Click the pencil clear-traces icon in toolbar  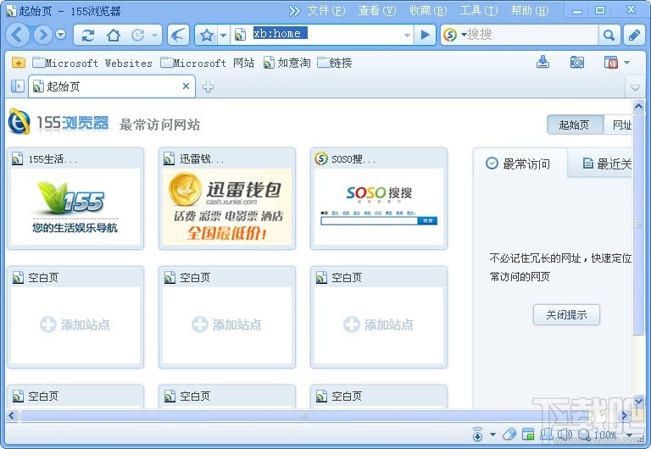click(634, 36)
